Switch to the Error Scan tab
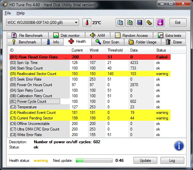Screen dimensions: 193x170 click(108, 42)
